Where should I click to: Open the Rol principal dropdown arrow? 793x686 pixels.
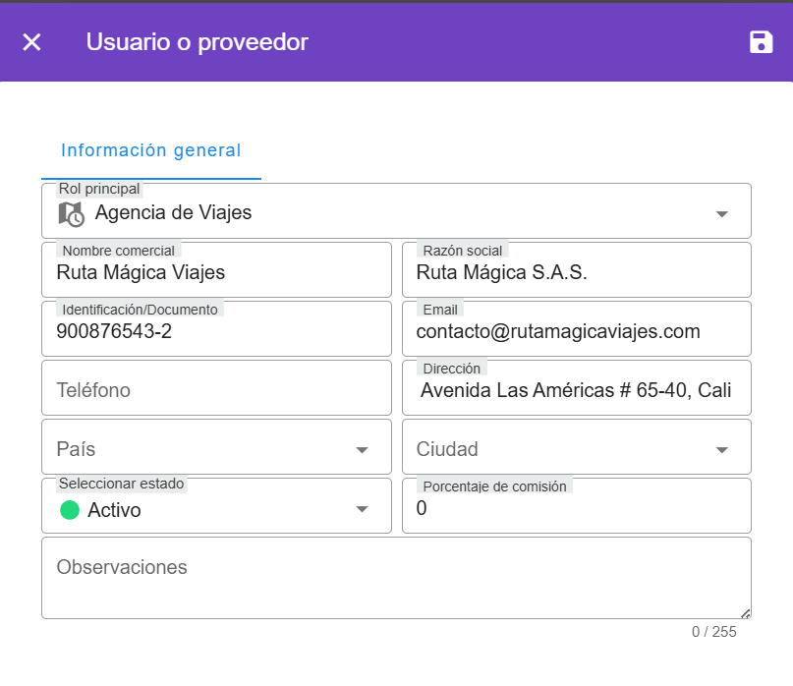(721, 213)
